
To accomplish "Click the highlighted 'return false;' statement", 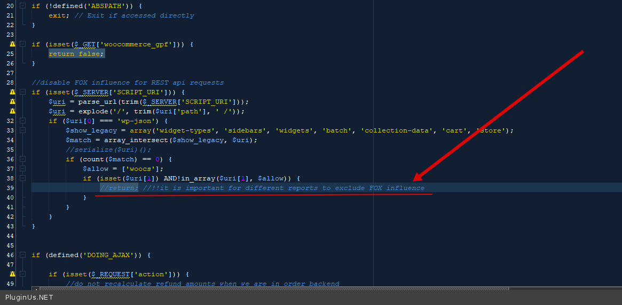I will [76, 54].
